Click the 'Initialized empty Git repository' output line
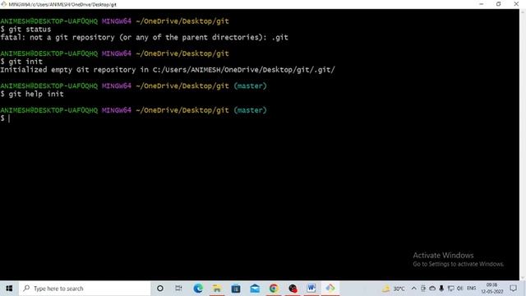Viewport: 526px width, 296px height. (x=168, y=70)
